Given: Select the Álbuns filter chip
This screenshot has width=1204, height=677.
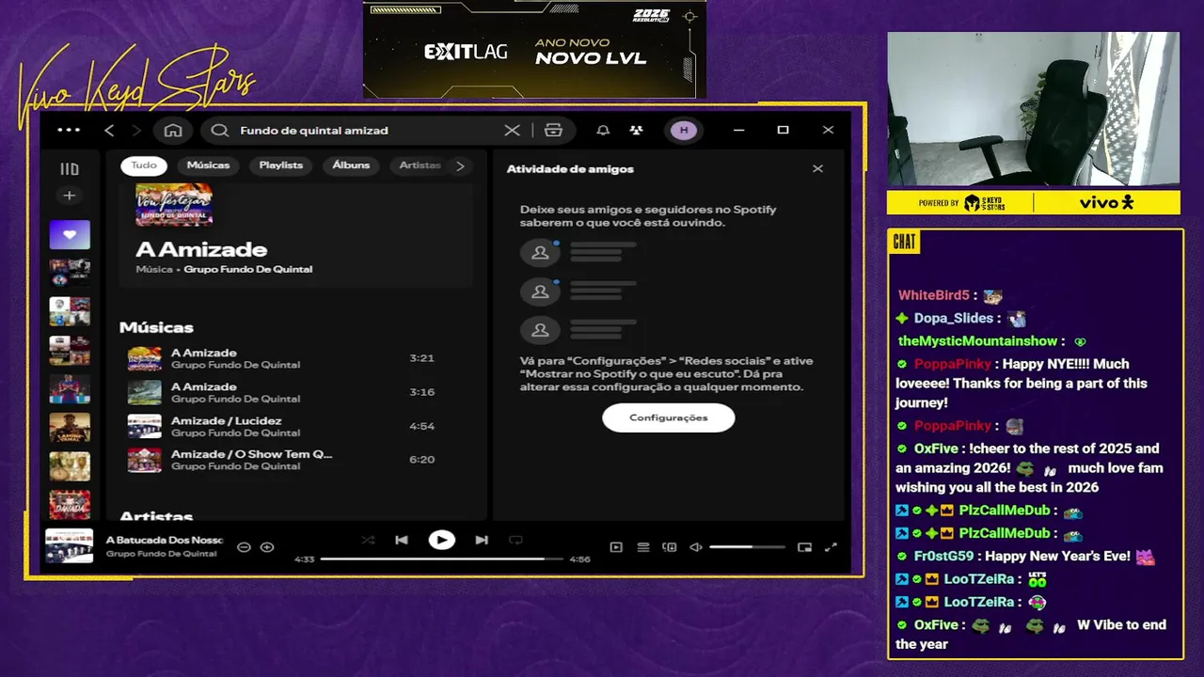Looking at the screenshot, I should coord(351,165).
